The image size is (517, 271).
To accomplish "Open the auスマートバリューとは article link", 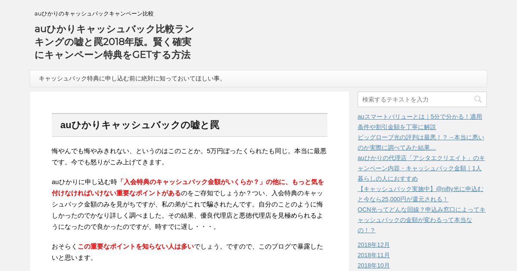I will point(420,122).
